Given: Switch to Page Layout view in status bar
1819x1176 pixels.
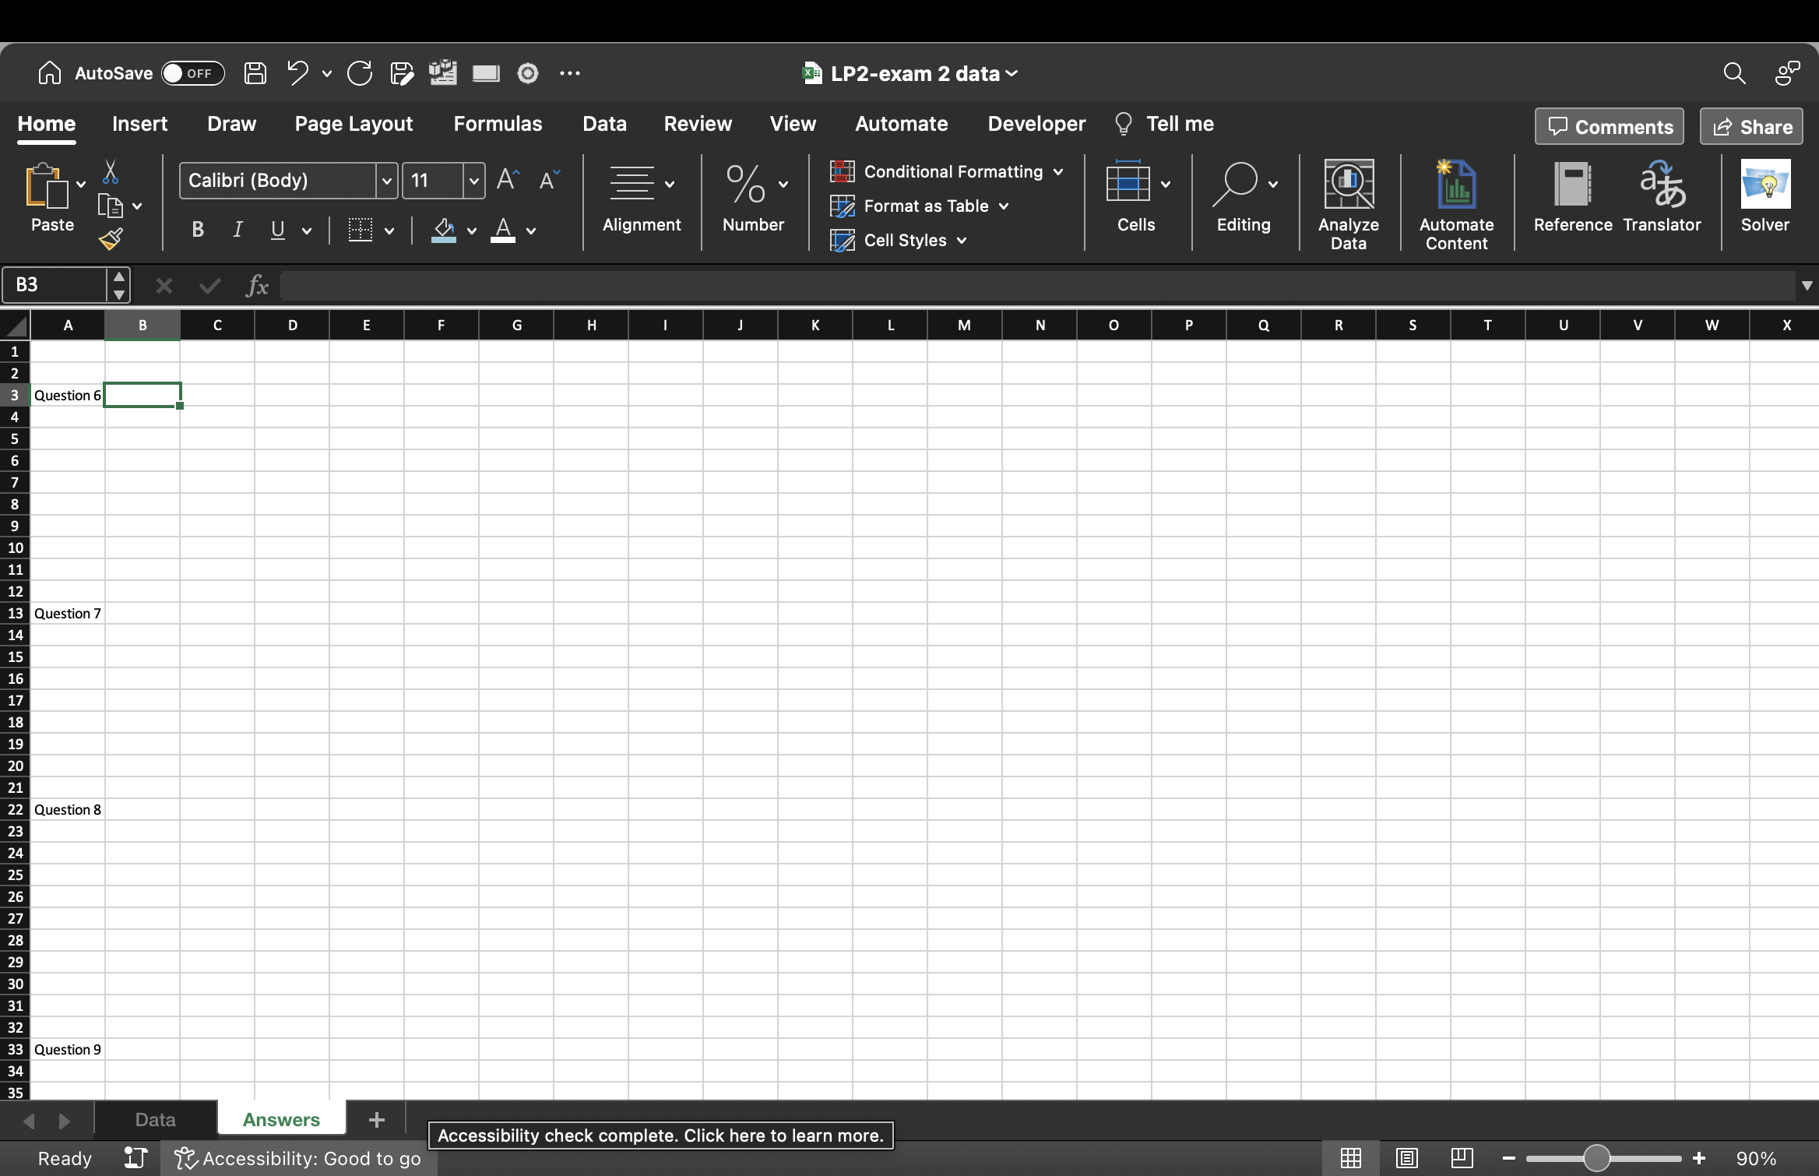Looking at the screenshot, I should click(x=1406, y=1158).
